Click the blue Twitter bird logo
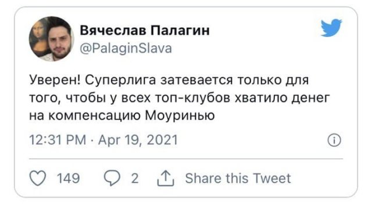Screen dimensions: 372x218 [331, 28]
